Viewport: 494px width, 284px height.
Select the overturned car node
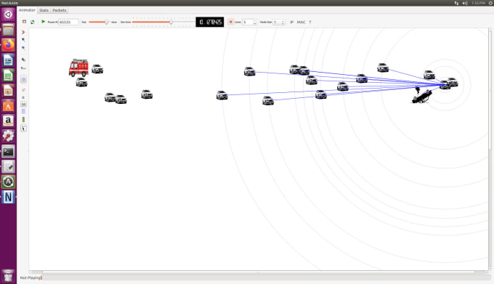(x=421, y=97)
